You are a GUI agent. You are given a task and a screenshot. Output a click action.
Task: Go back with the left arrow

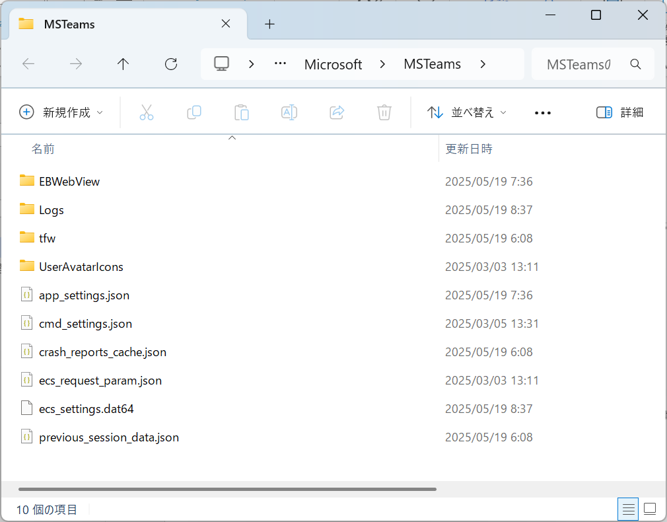point(28,64)
